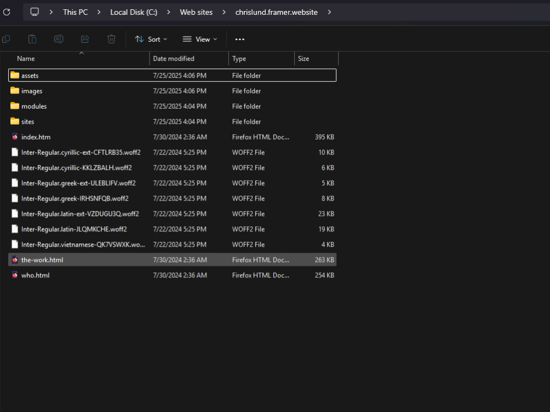Select Inter-Regular.greek-ext-ULEBLIFV.woff2 file name

tap(78, 183)
